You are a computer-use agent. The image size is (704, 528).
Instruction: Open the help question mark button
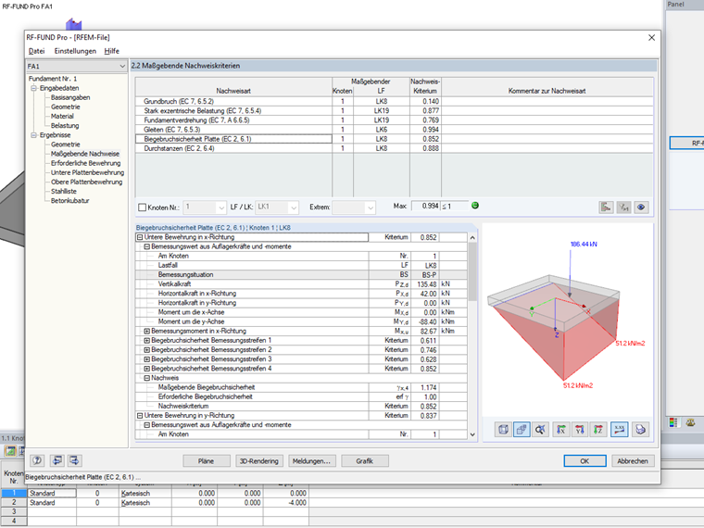[37, 460]
